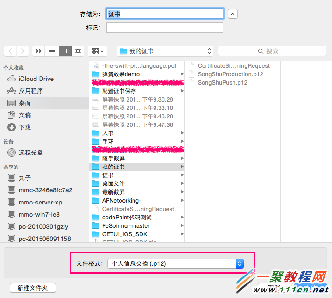332x298 pixels.
Task: Select shared computer mmc-server-xp
Action: 44,202
